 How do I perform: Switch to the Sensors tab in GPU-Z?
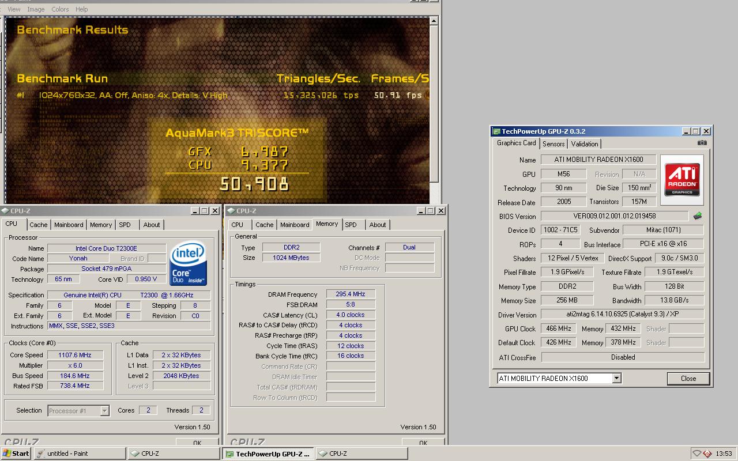[x=553, y=144]
